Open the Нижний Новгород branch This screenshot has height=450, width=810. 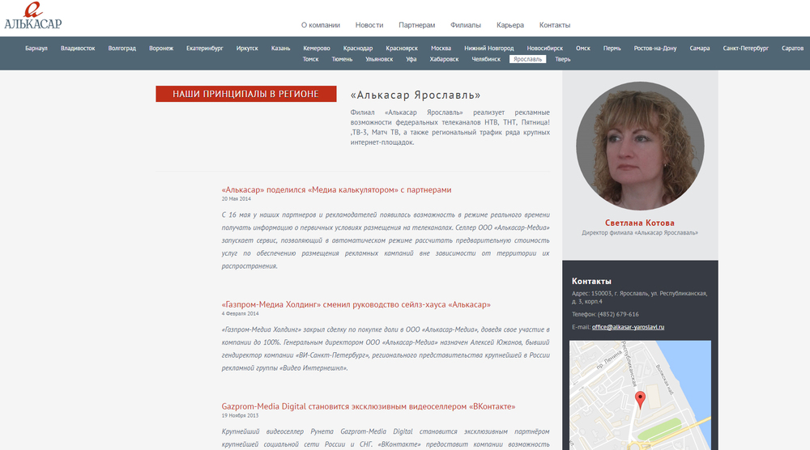(488, 48)
